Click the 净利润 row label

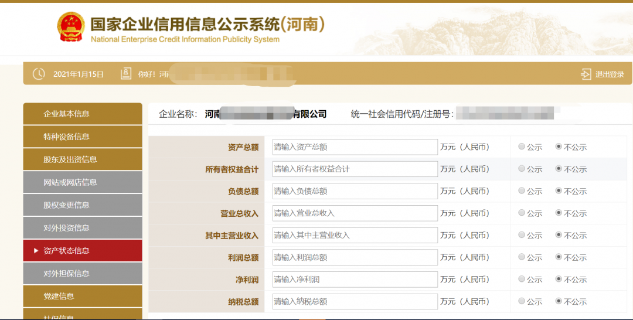[247, 280]
